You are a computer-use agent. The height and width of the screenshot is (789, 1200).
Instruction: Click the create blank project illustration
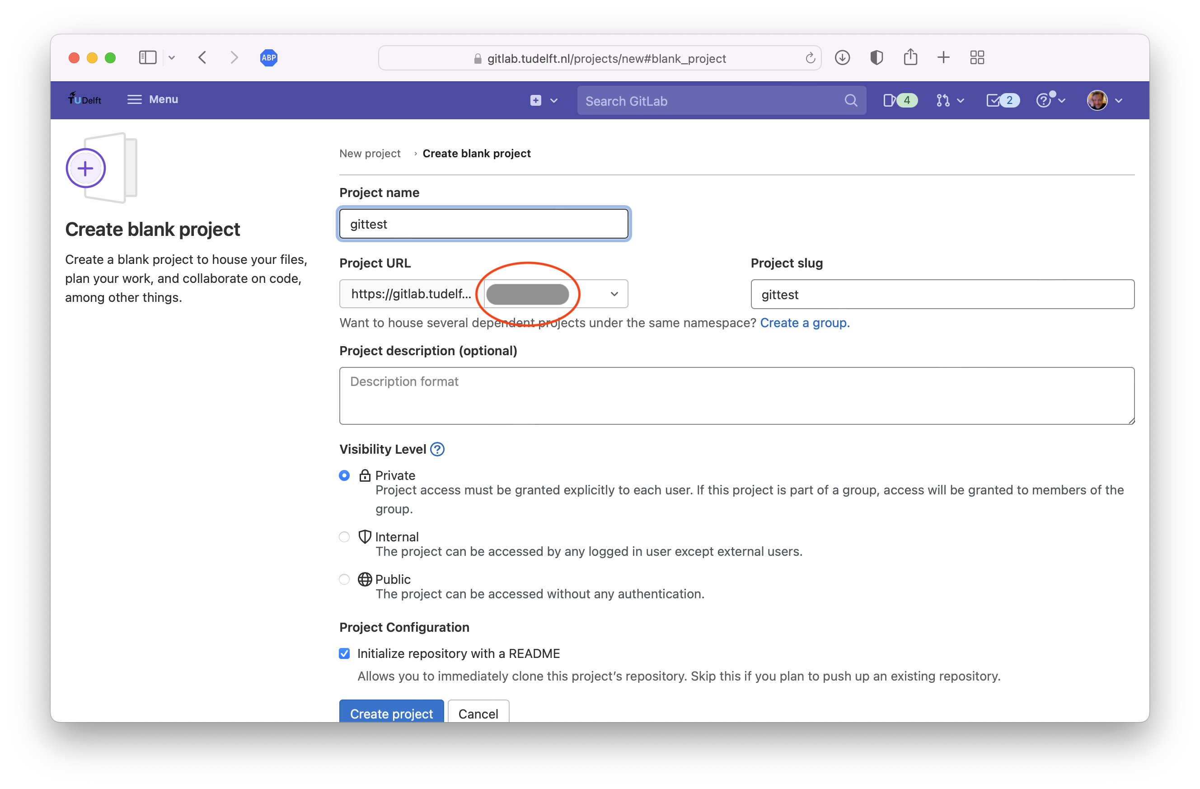point(101,168)
